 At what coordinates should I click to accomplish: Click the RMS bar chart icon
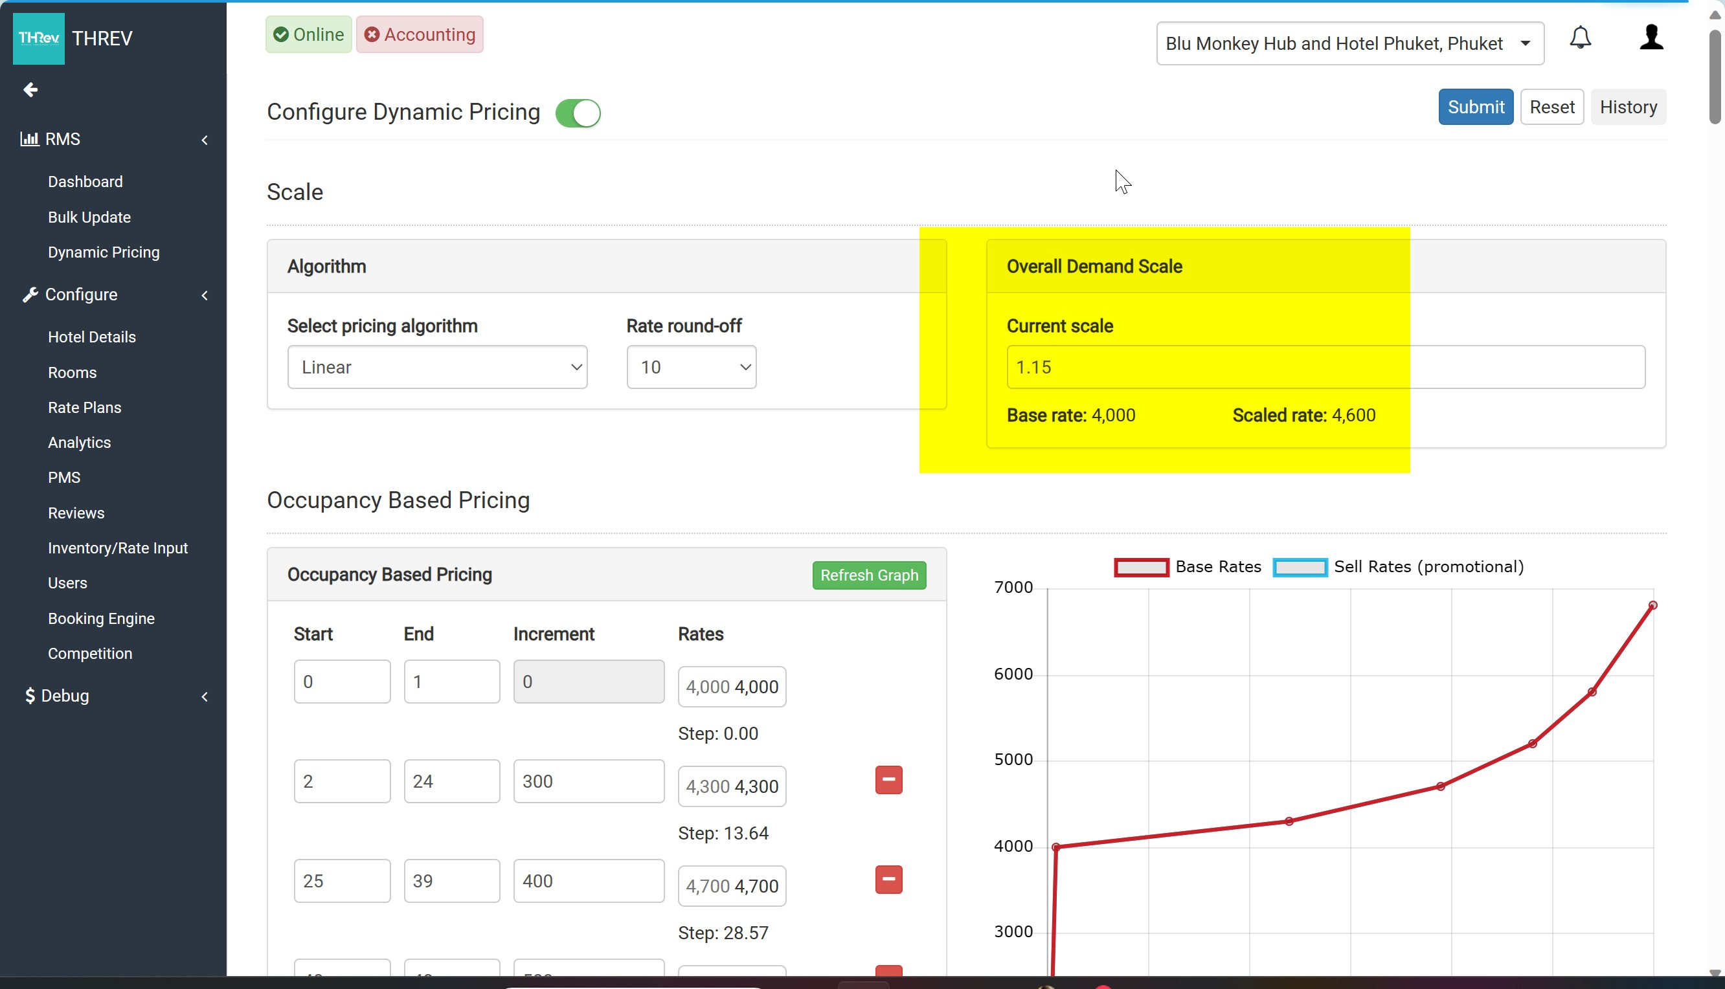tap(29, 139)
